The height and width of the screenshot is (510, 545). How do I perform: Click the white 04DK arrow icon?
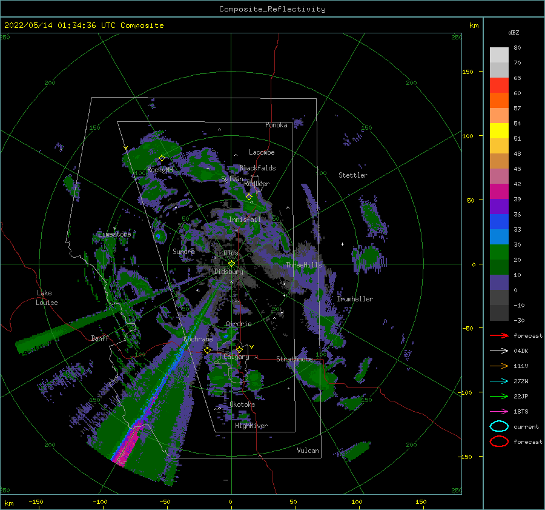499,351
